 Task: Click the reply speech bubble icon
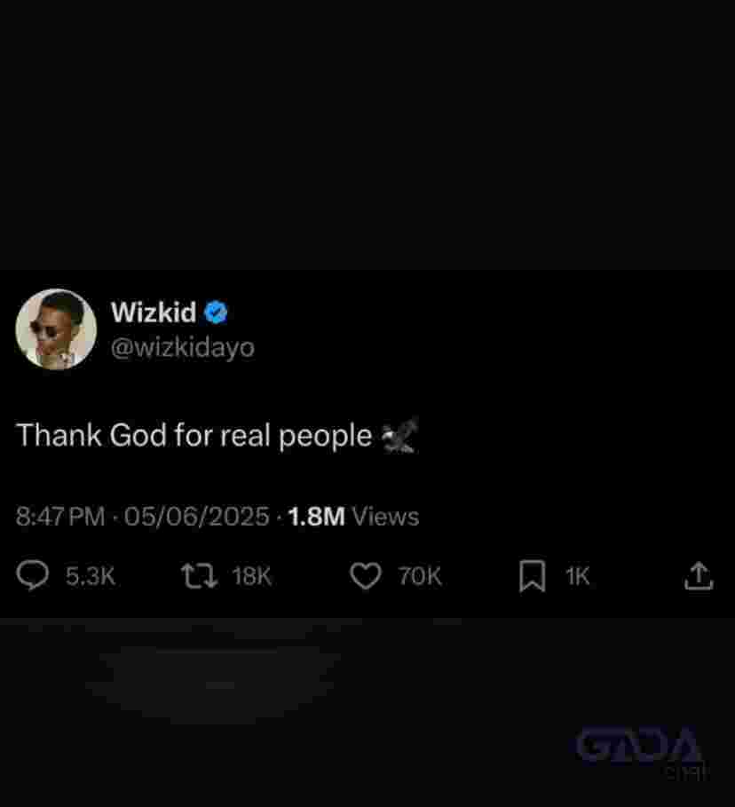tap(33, 575)
